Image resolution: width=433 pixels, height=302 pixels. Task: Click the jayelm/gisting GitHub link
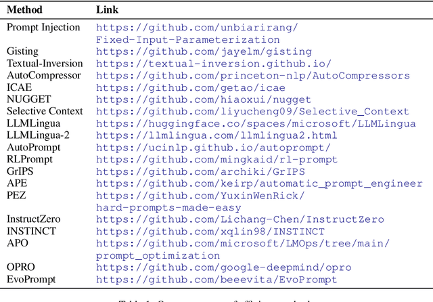coord(203,51)
